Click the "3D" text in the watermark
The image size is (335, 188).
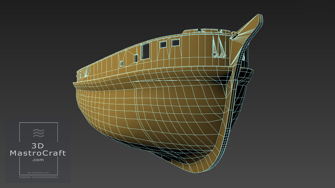(x=38, y=146)
